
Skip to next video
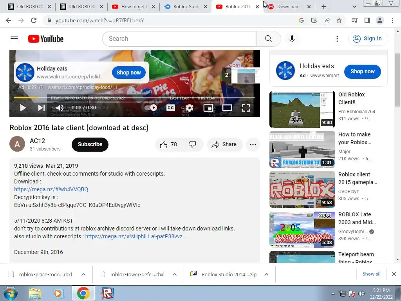[42, 108]
